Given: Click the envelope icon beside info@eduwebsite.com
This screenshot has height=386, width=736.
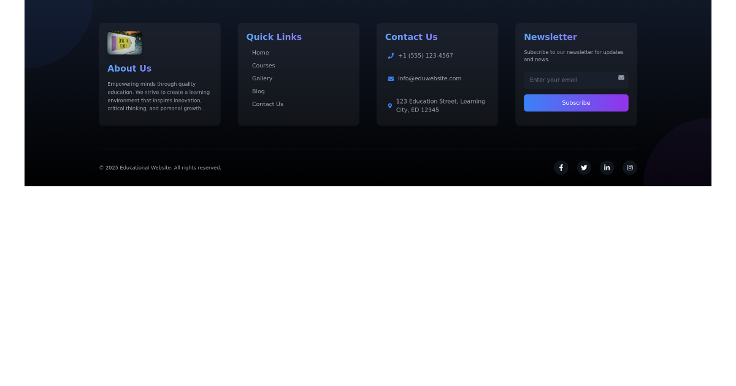Looking at the screenshot, I should (390, 78).
